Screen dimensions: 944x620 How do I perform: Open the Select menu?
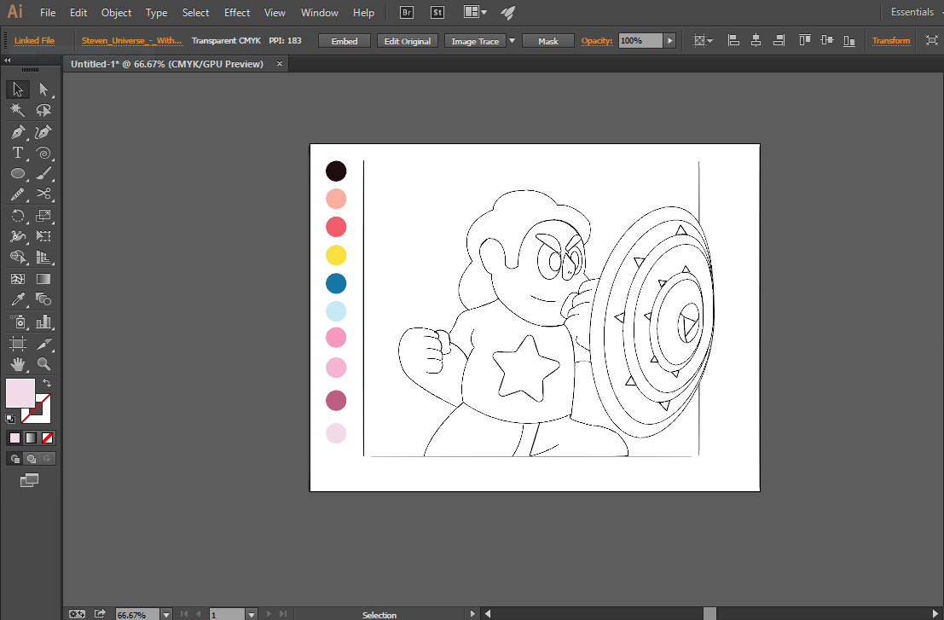click(x=195, y=13)
